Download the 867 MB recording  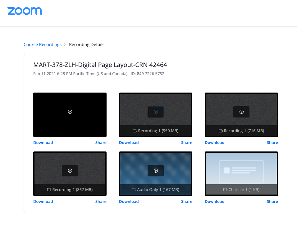(x=43, y=202)
